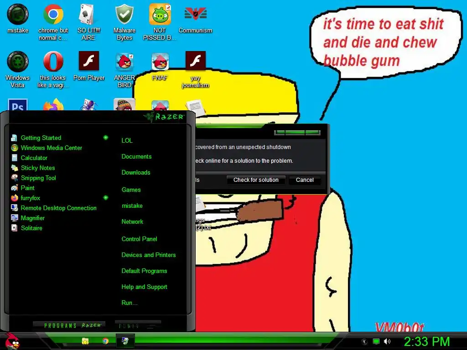Open the volume speaker tray icon
467x350 pixels.
387,341
